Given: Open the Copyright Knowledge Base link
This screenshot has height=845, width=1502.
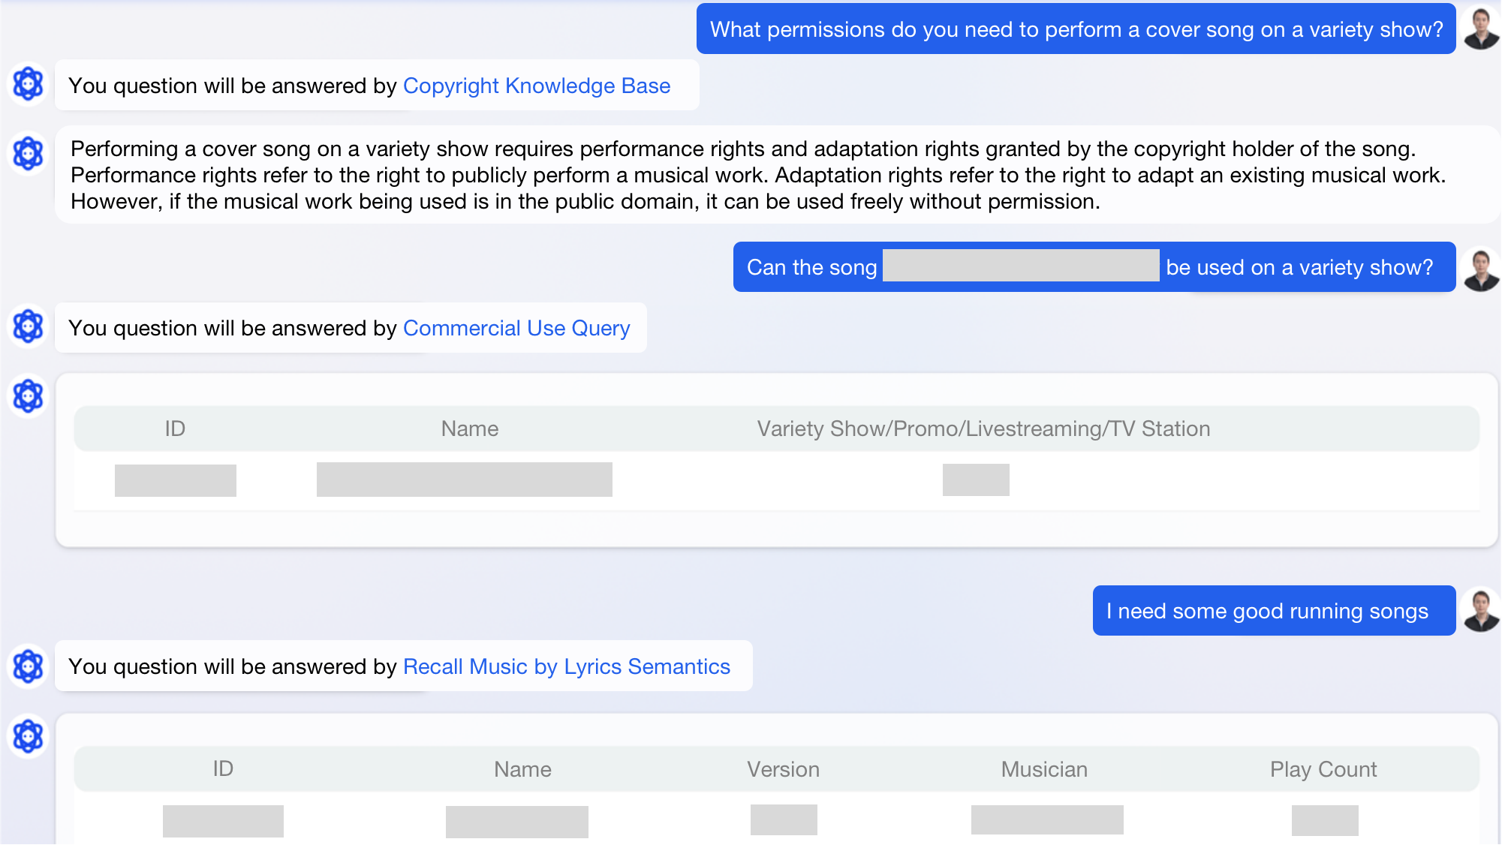Looking at the screenshot, I should (x=537, y=86).
